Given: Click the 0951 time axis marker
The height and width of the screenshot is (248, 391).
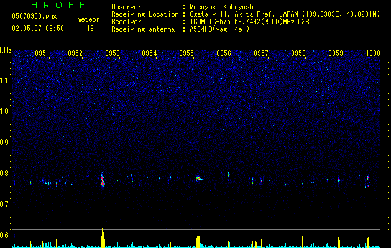Looking at the screenshot, I should [42, 53].
